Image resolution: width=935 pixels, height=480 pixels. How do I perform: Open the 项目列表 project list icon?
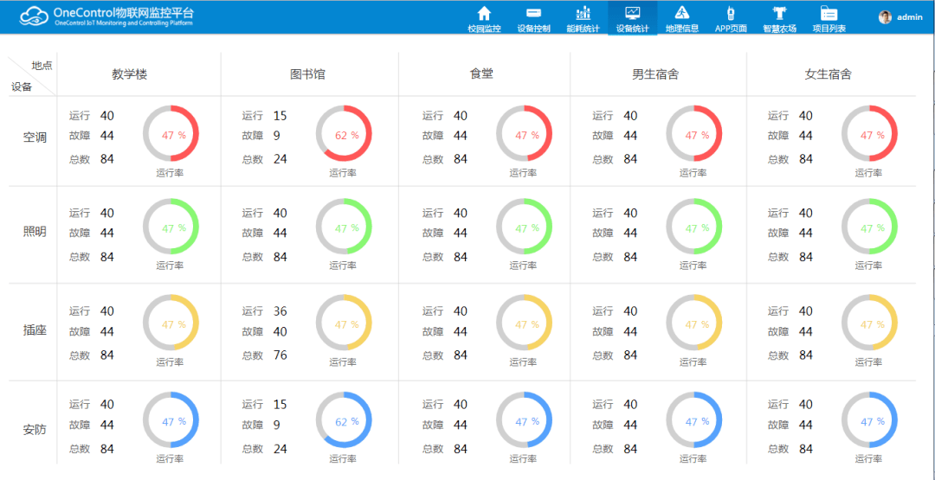click(829, 13)
